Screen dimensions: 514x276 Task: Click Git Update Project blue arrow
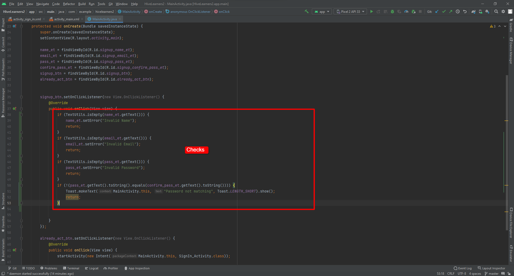(437, 12)
